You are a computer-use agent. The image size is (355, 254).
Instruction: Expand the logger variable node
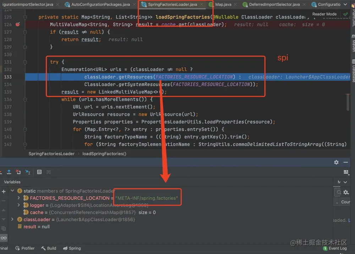[18, 205]
